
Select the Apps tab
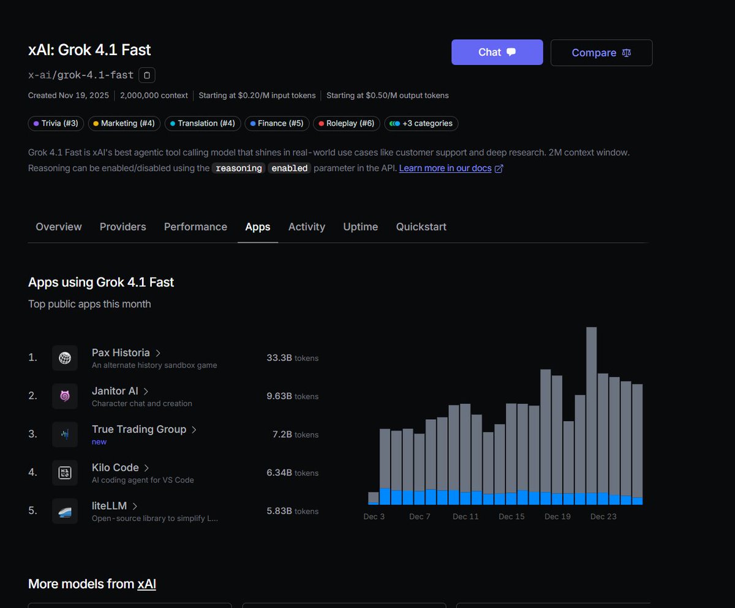tap(258, 227)
